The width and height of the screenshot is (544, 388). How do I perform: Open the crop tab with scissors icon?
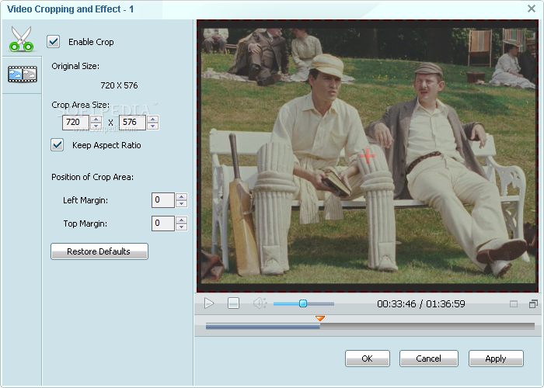(22, 39)
